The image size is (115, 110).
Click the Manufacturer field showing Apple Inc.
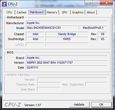67,23
